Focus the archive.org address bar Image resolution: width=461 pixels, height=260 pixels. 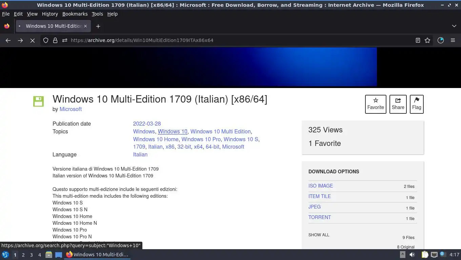click(x=237, y=40)
